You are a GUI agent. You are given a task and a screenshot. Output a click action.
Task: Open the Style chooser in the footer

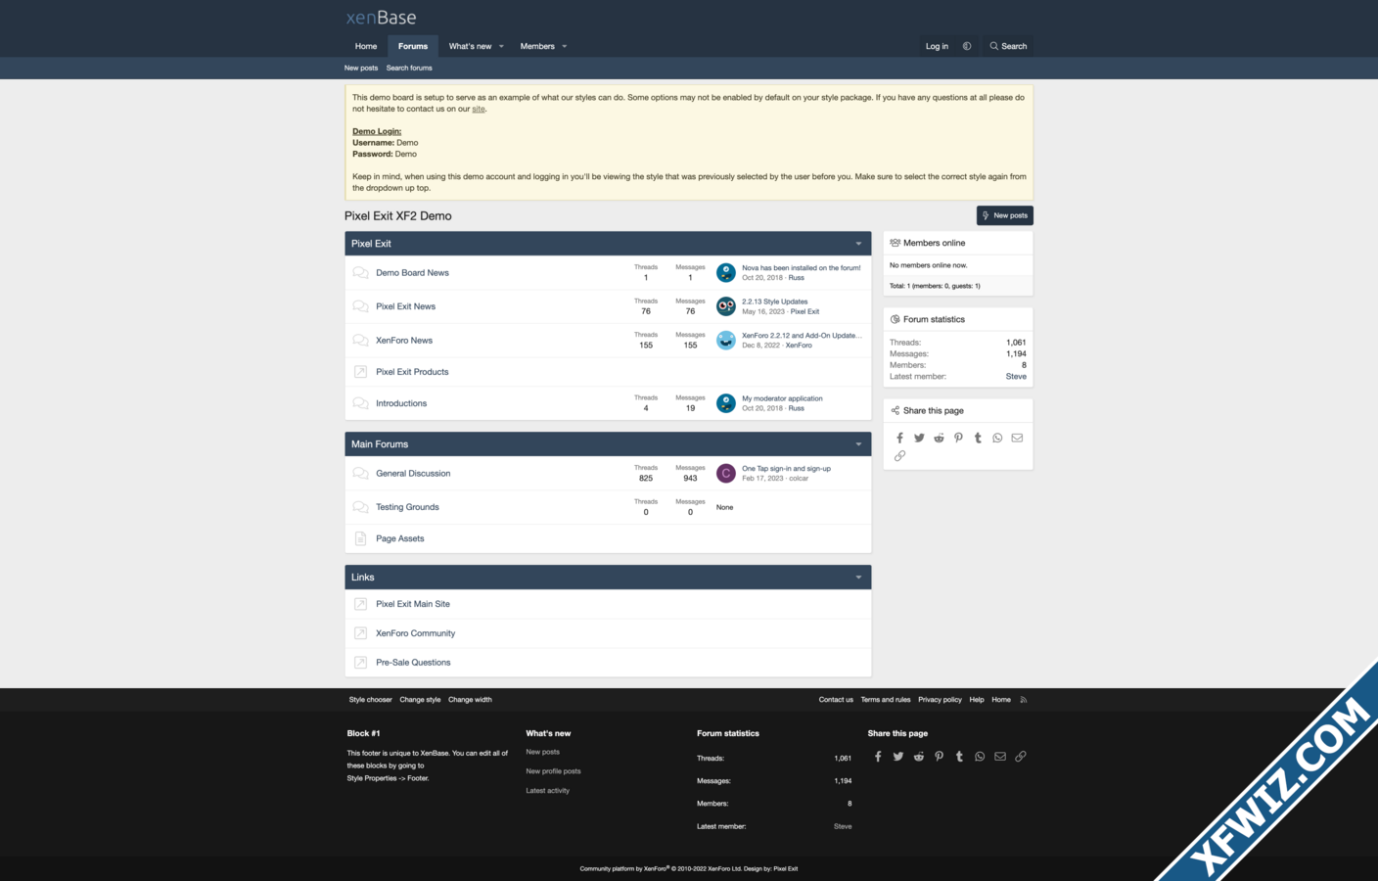pos(370,700)
